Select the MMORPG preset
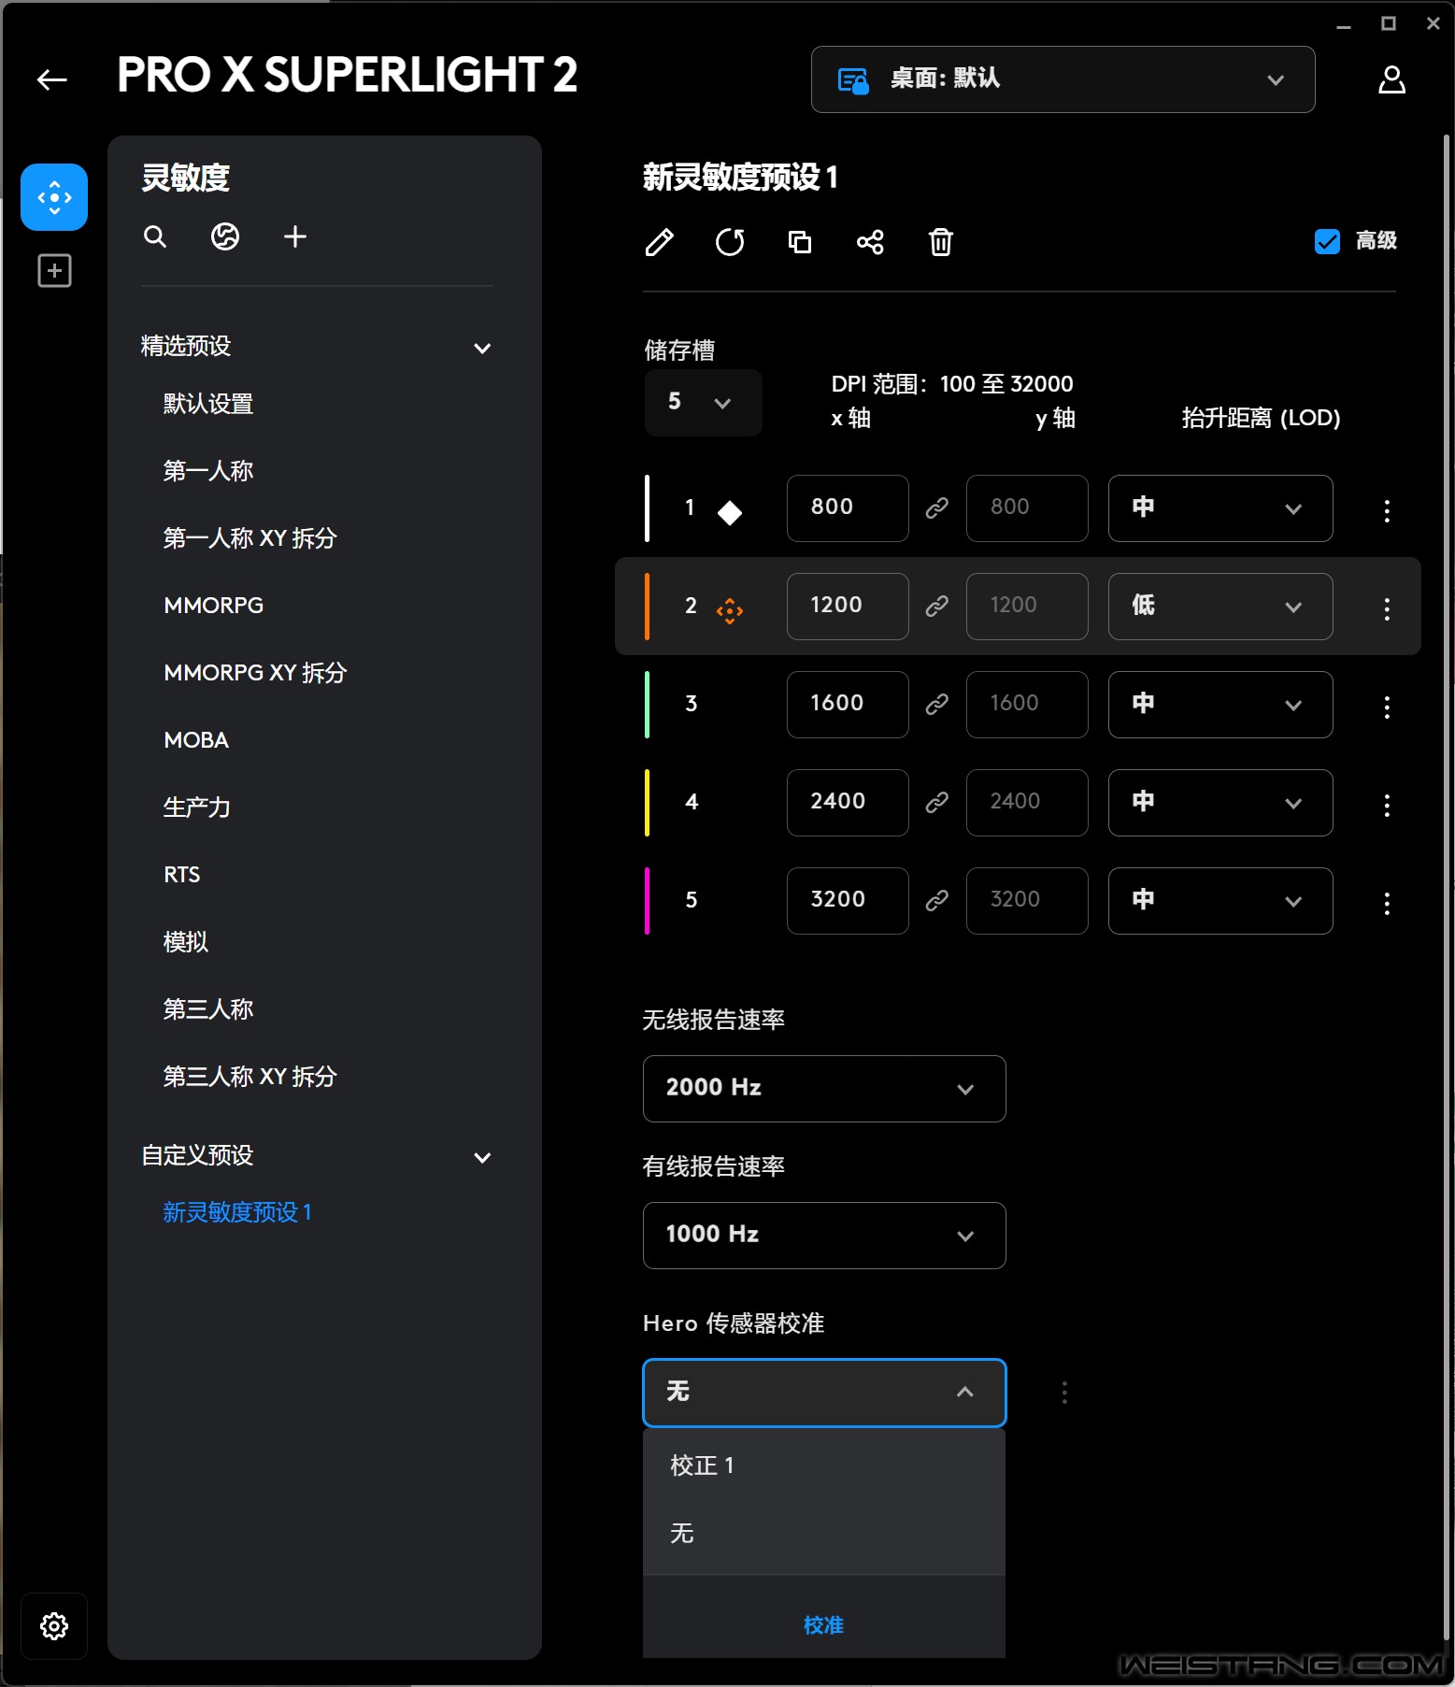Screen dimensions: 1455x1687 [x=213, y=606]
